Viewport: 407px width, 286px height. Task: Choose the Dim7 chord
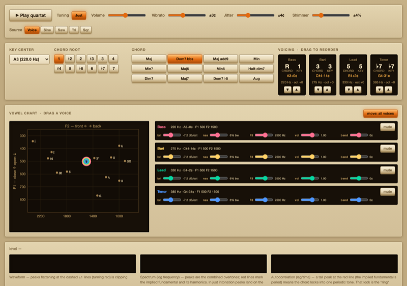tap(149, 79)
